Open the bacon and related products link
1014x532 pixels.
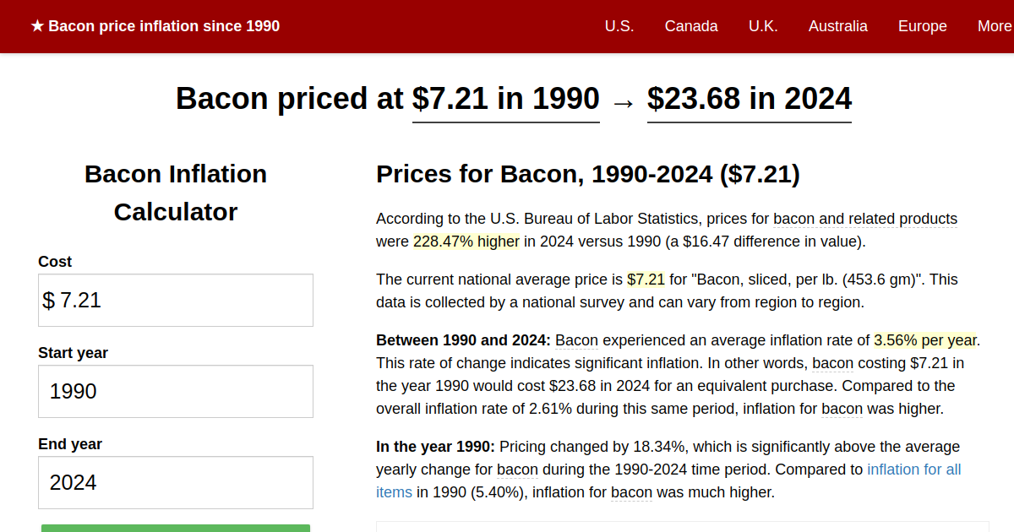tap(864, 218)
